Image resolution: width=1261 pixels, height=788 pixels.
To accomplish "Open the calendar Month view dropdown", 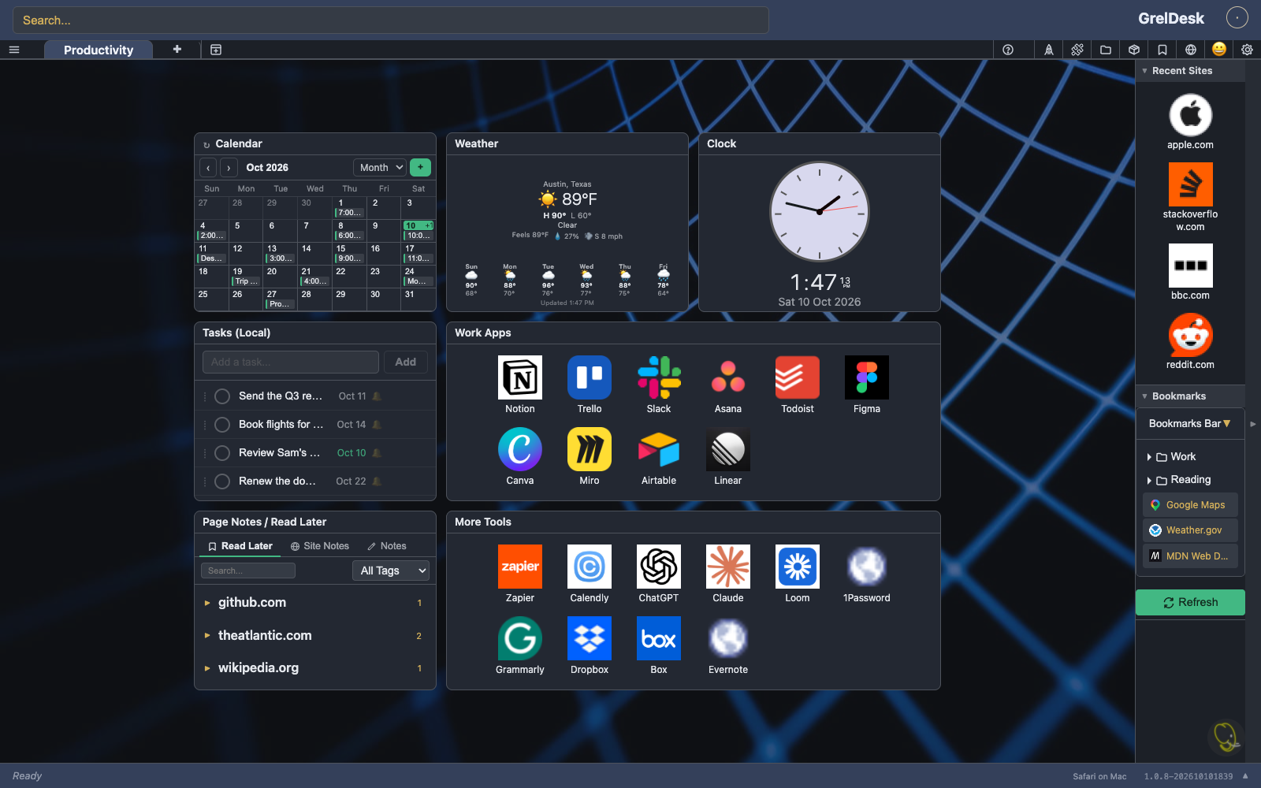I will coord(380,167).
